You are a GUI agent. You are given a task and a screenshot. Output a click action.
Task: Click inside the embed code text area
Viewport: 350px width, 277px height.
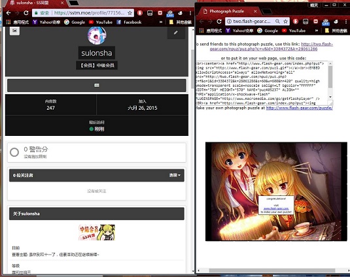(x=262, y=83)
